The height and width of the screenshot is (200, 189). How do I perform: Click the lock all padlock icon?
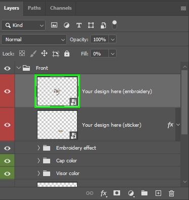67,53
